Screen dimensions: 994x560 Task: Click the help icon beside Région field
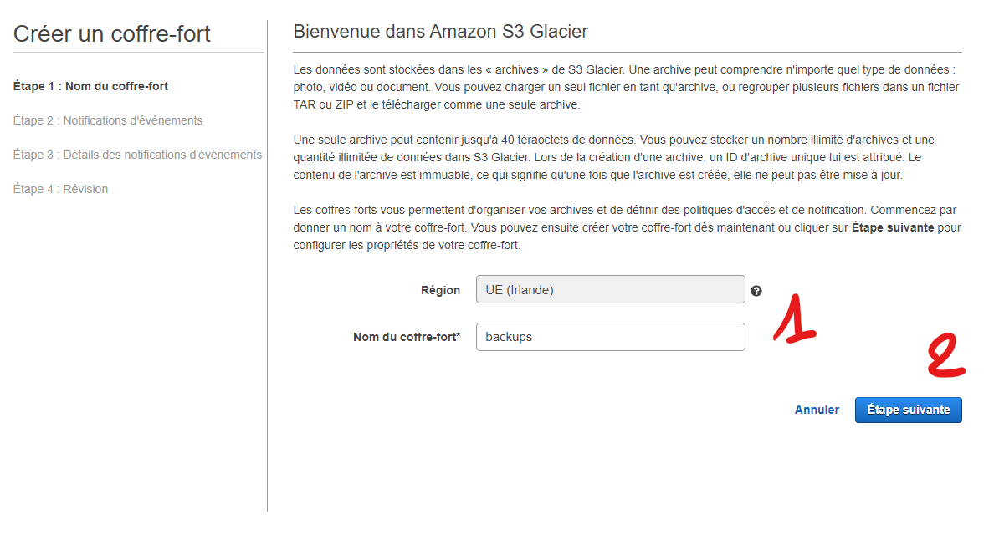click(756, 291)
